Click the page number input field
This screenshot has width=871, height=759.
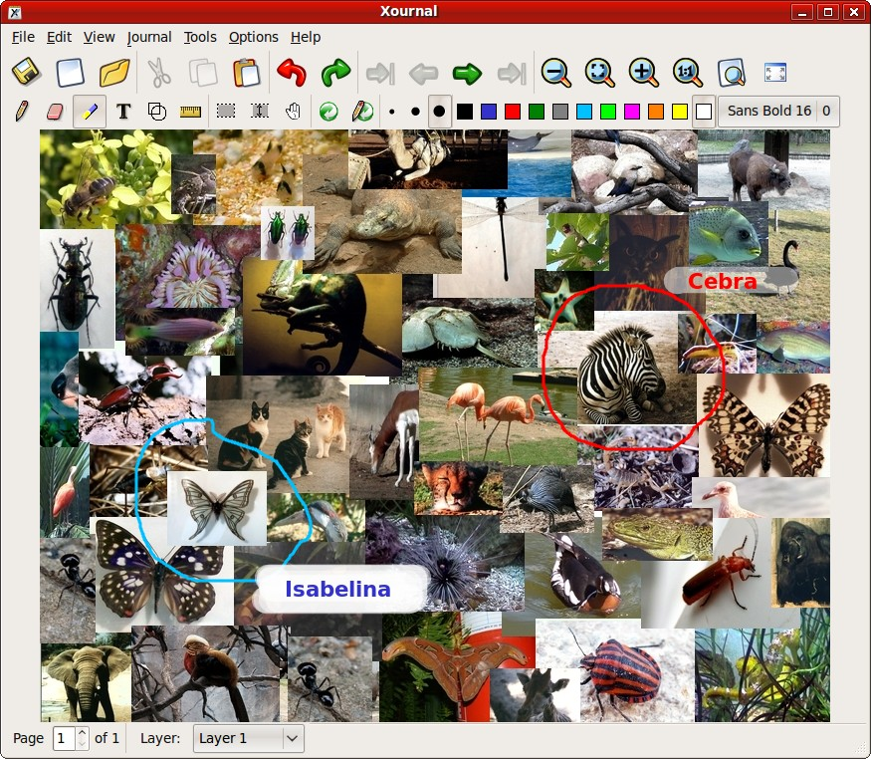pyautogui.click(x=64, y=738)
